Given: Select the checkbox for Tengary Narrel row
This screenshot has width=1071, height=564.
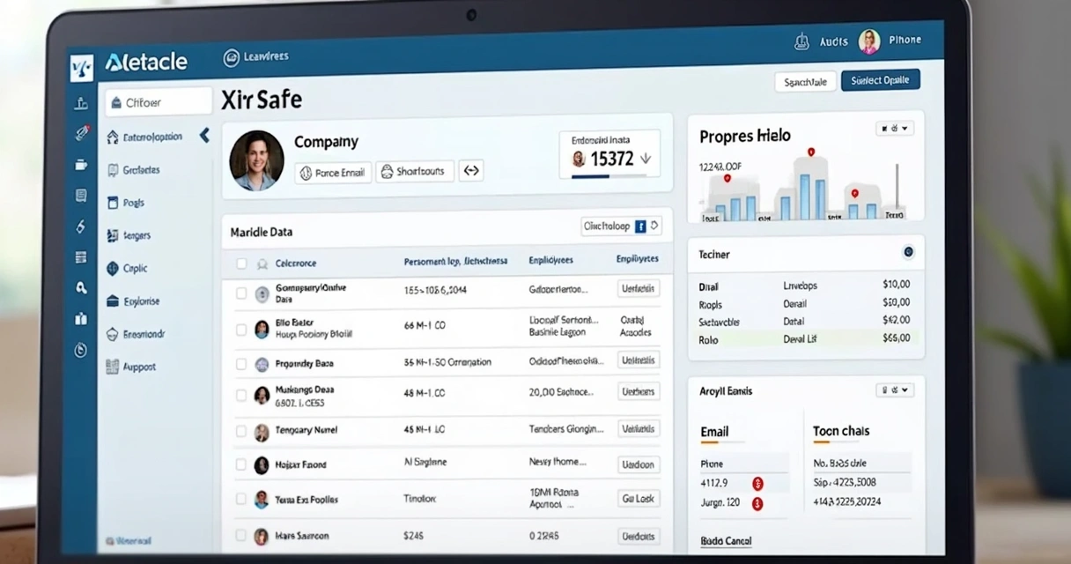Looking at the screenshot, I should (x=241, y=432).
